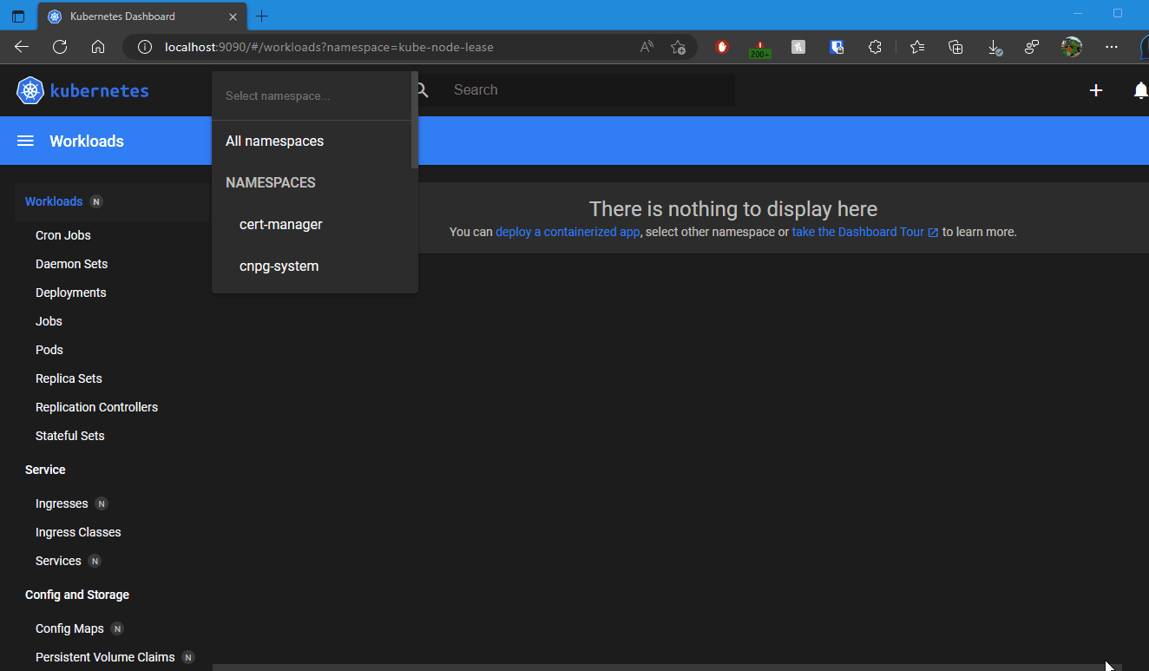Image resolution: width=1149 pixels, height=671 pixels.
Task: Open the browser extensions puzzle icon
Action: coord(875,47)
